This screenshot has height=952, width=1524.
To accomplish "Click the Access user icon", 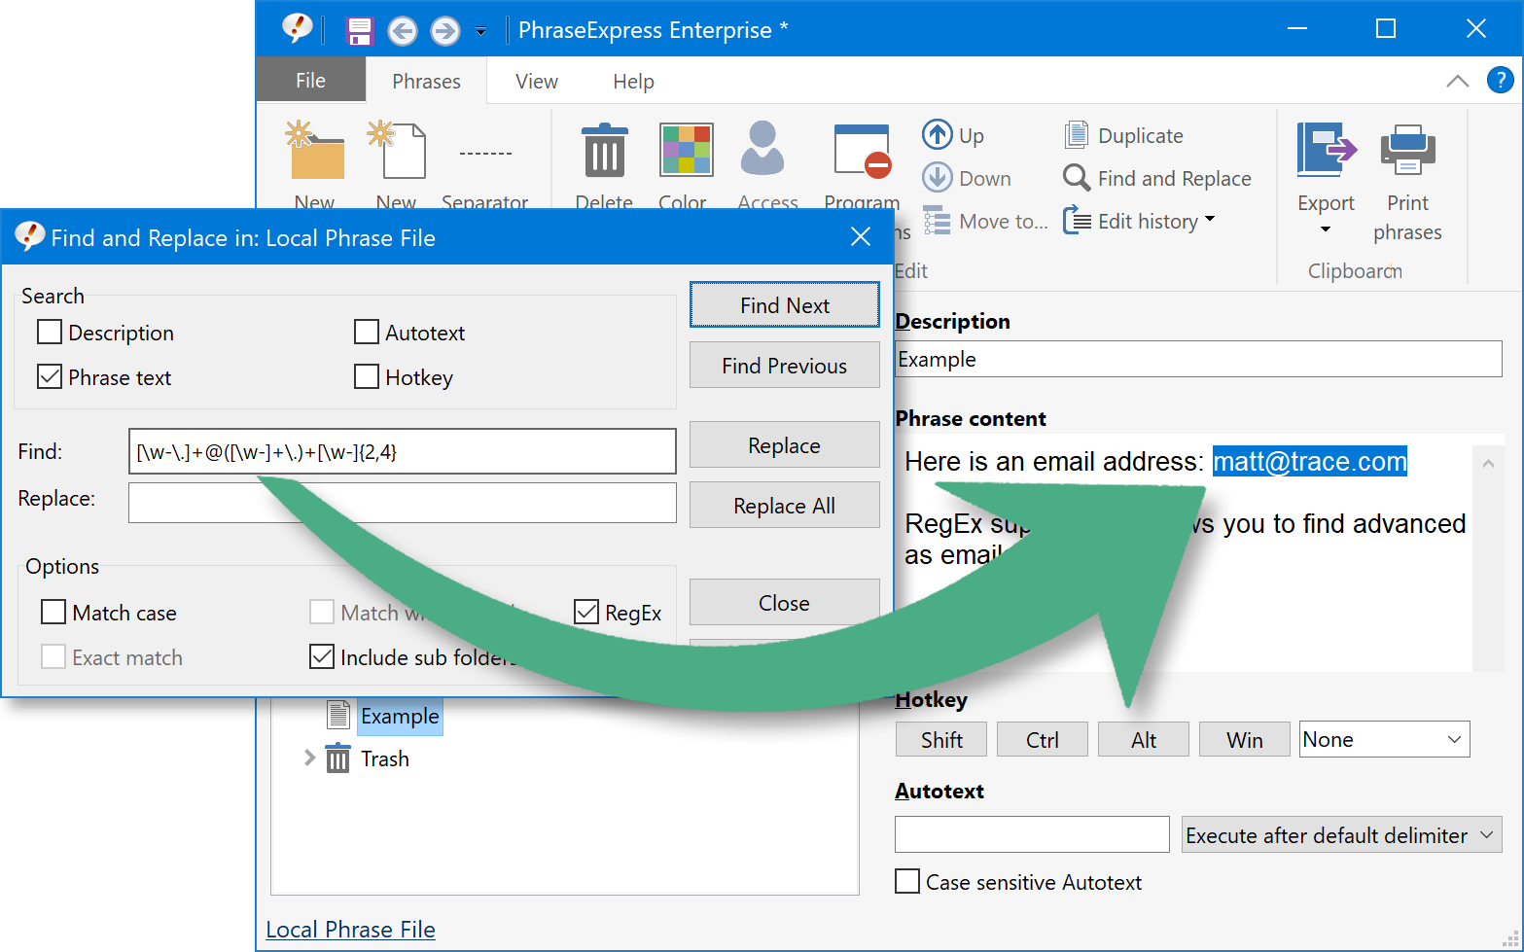I will [762, 149].
